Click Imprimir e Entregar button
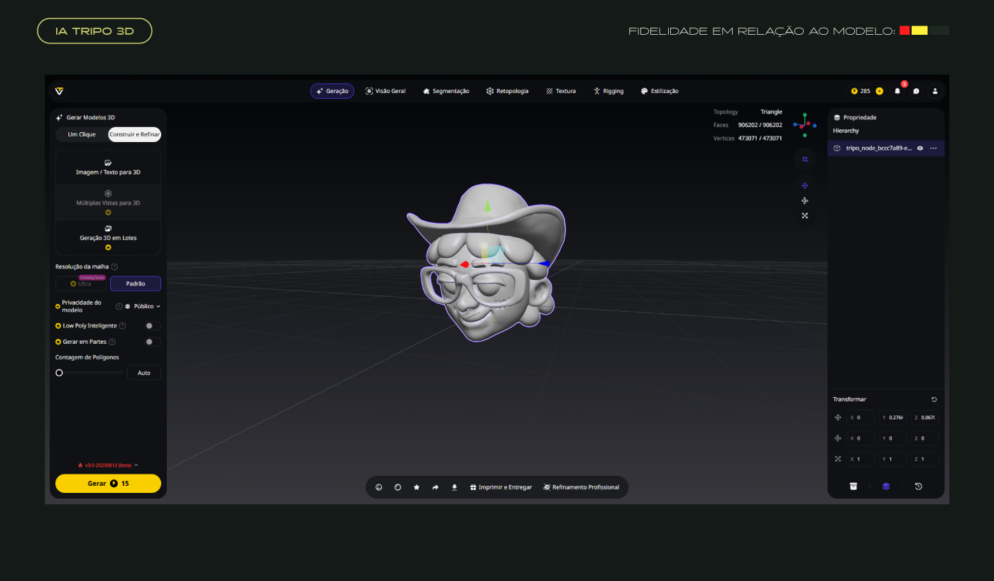 (x=501, y=487)
